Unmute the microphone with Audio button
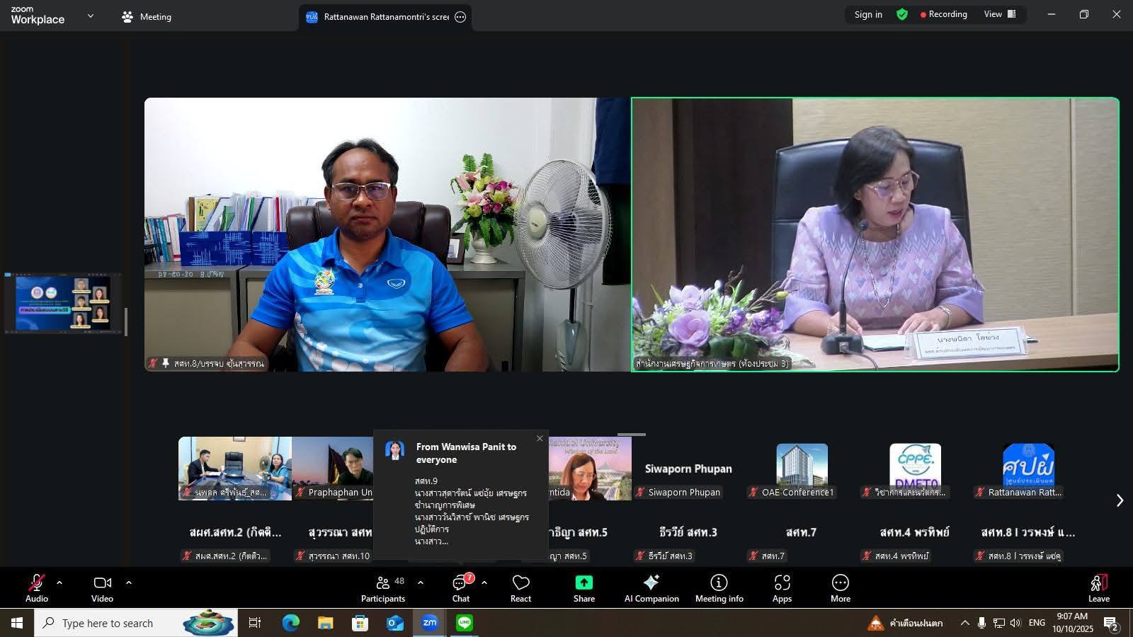Viewport: 1133px width, 637px height. pyautogui.click(x=37, y=588)
